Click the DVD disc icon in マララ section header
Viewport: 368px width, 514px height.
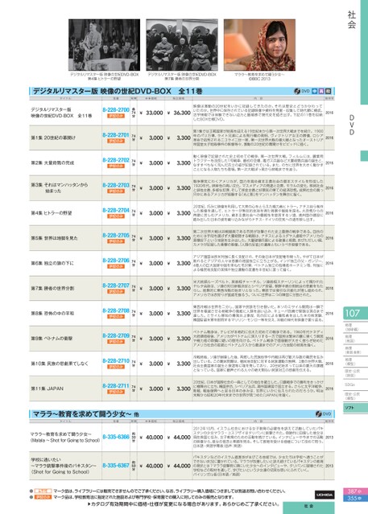point(318,414)
